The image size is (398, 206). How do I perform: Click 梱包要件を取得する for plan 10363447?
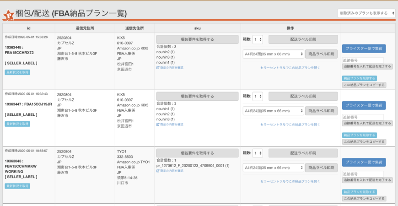198,96
